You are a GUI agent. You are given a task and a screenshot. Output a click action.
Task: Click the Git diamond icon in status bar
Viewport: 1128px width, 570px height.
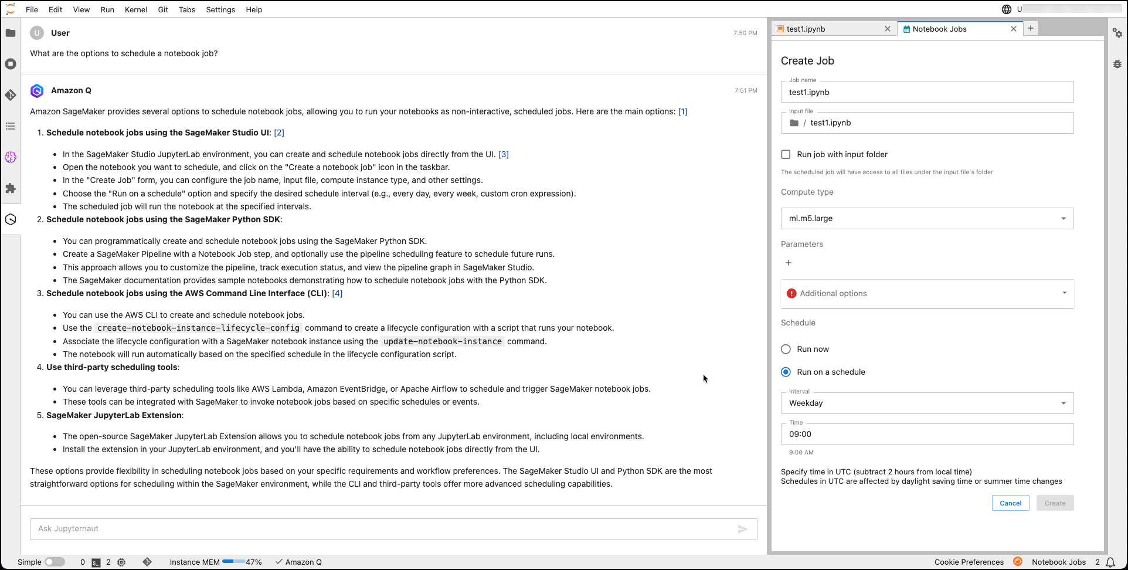click(147, 562)
